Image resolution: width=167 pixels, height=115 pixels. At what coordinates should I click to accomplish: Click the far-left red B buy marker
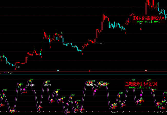[x=1, y=60]
